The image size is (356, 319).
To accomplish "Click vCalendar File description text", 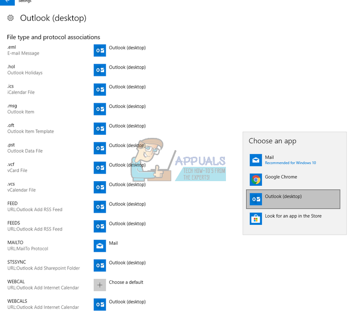I will pyautogui.click(x=21, y=190).
